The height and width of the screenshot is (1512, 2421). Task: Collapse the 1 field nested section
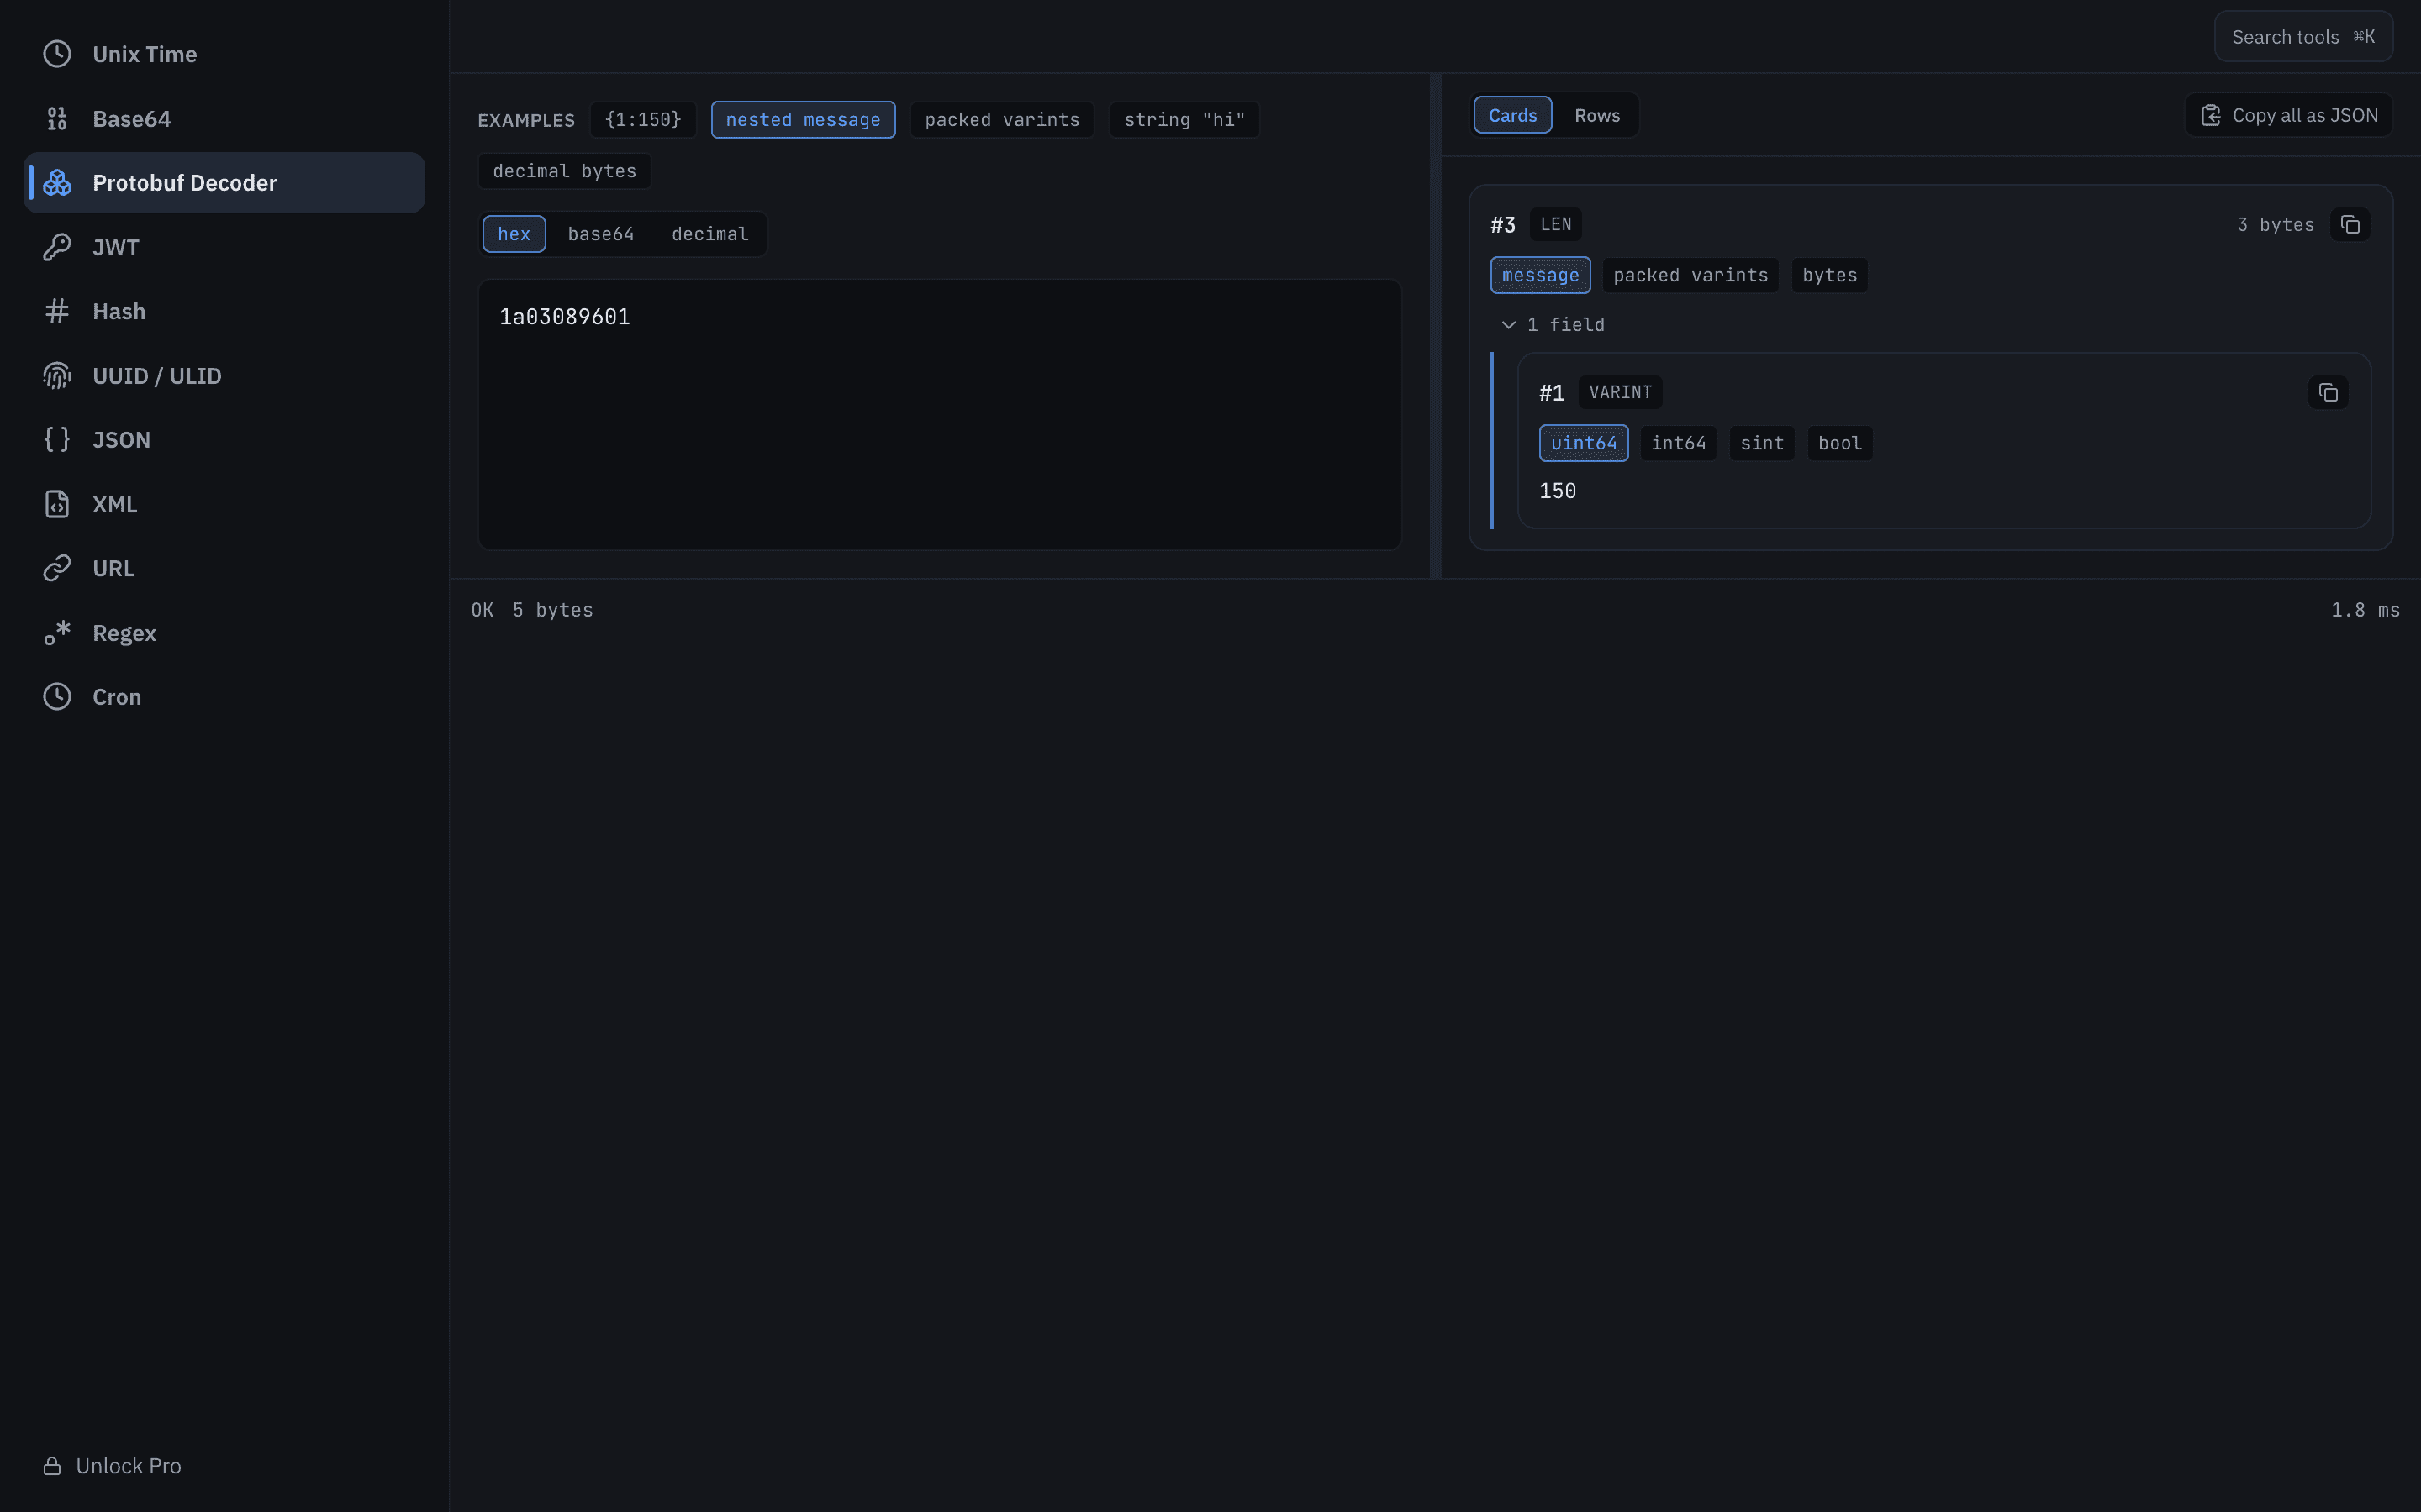1553,325
